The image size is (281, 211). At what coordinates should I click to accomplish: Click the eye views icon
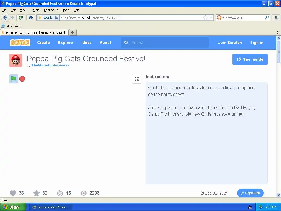point(83,193)
